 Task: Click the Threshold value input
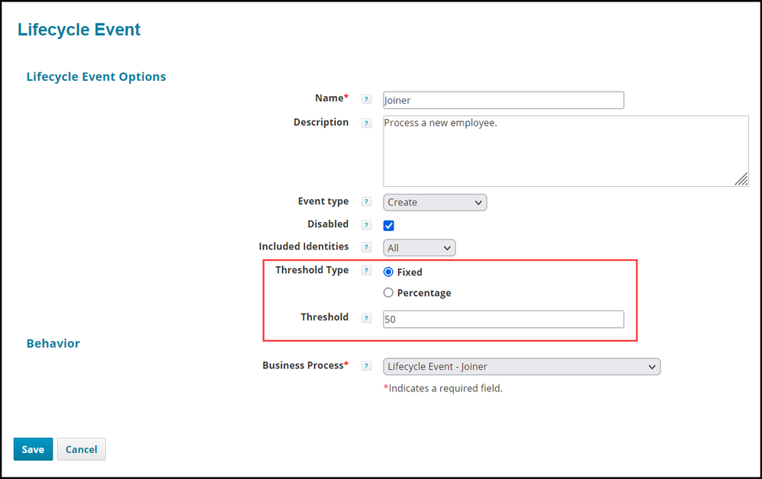click(x=503, y=320)
